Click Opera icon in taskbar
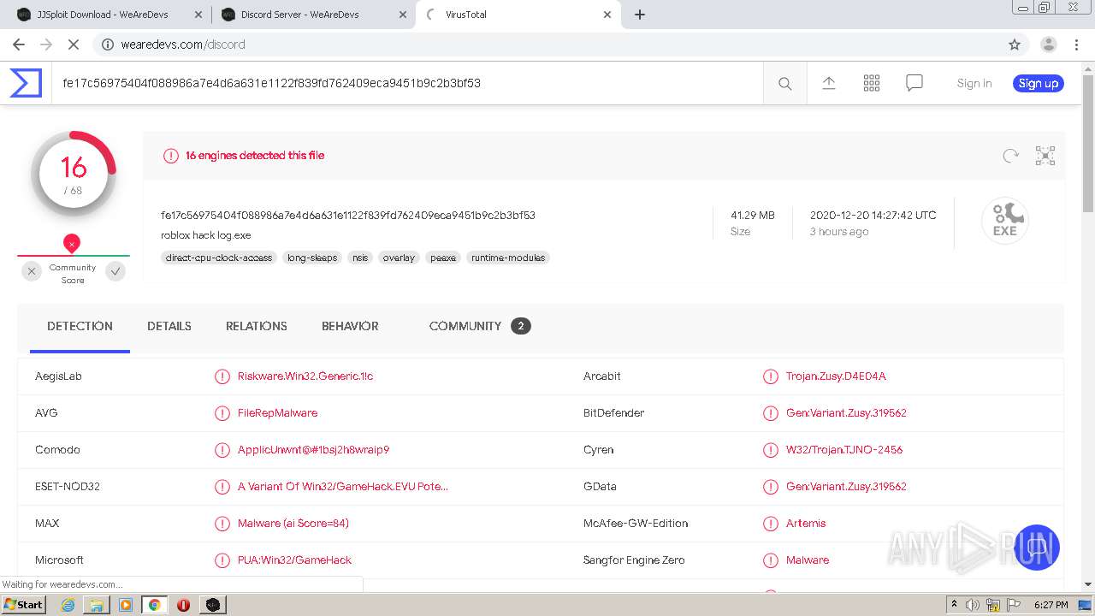This screenshot has height=616, width=1095. pos(183,605)
